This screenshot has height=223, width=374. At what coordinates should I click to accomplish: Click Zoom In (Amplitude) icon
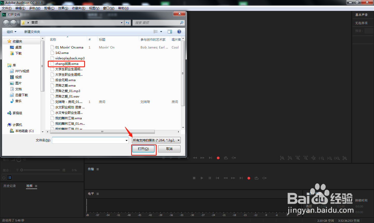[x=282, y=158]
